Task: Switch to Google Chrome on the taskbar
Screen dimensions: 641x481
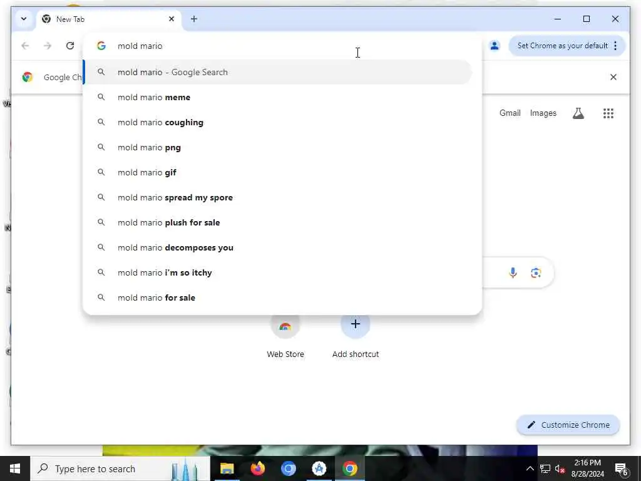Action: click(350, 468)
